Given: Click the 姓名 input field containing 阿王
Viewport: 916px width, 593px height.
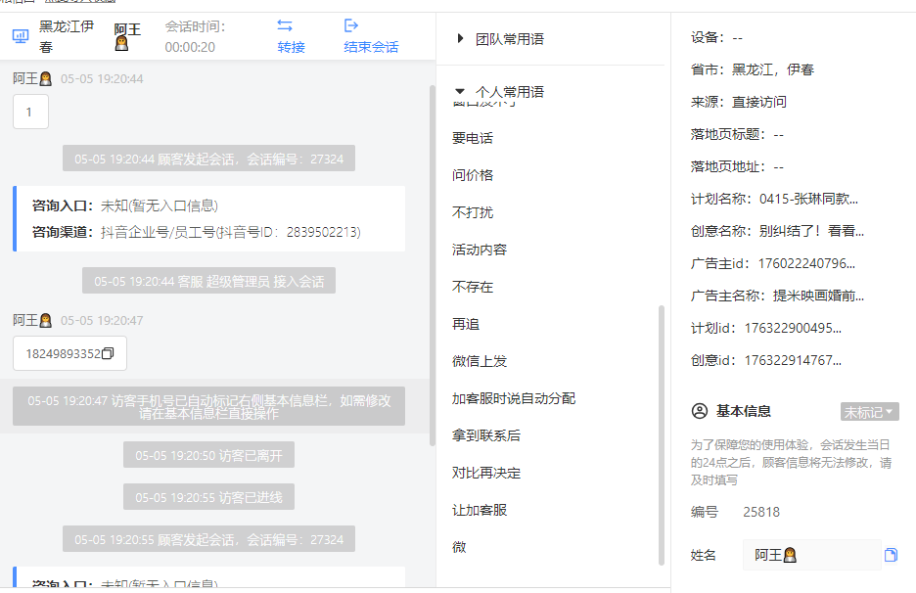Looking at the screenshot, I should tap(812, 555).
